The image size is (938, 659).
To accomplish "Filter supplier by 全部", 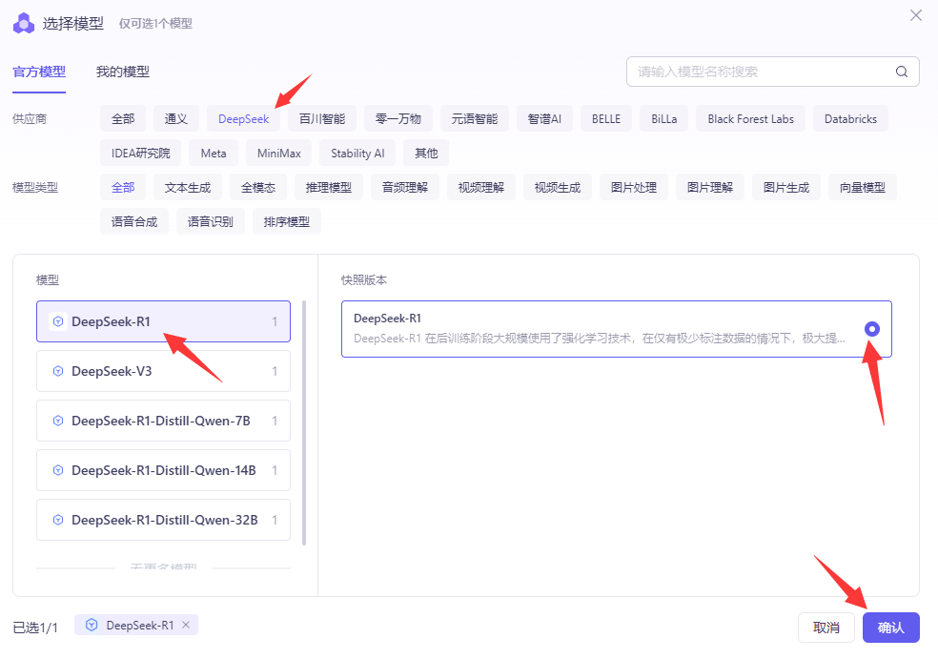I will pyautogui.click(x=123, y=119).
